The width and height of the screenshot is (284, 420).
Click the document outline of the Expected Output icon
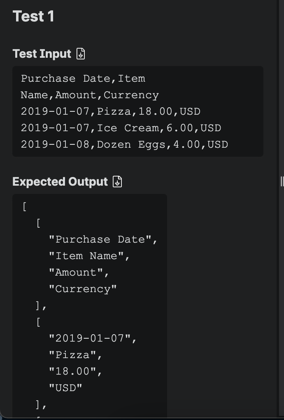pos(118,182)
